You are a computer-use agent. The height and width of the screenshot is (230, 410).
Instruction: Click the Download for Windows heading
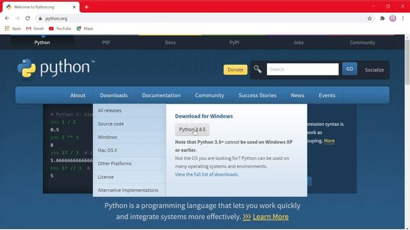(204, 116)
